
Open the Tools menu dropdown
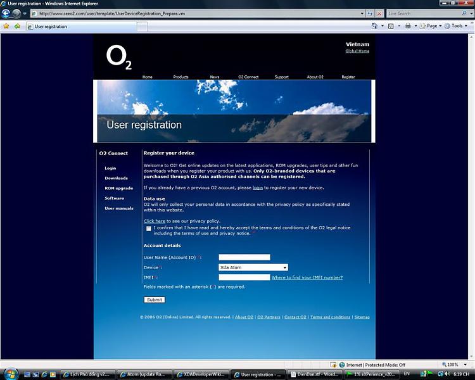456,26
